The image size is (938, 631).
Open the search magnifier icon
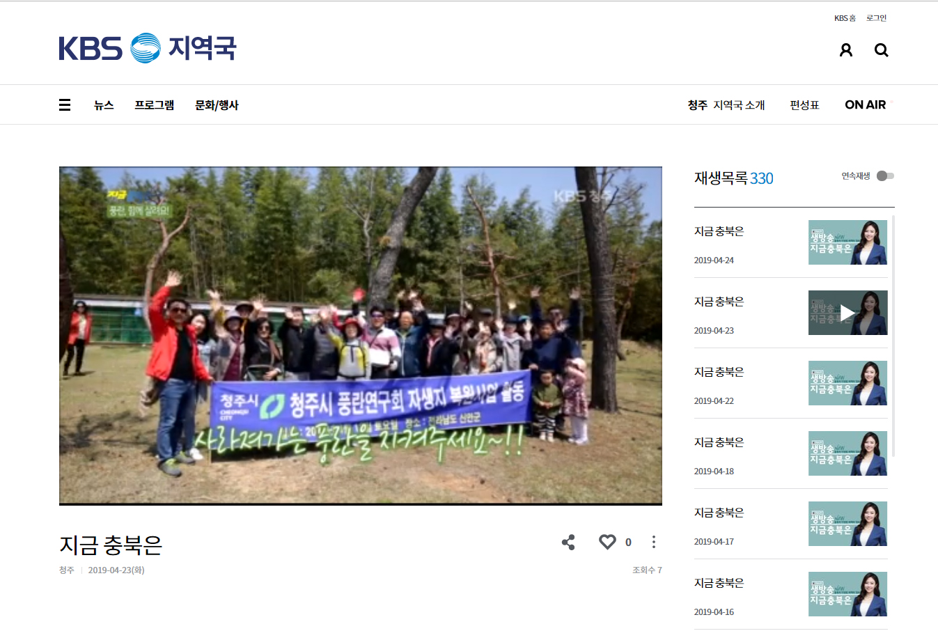882,50
